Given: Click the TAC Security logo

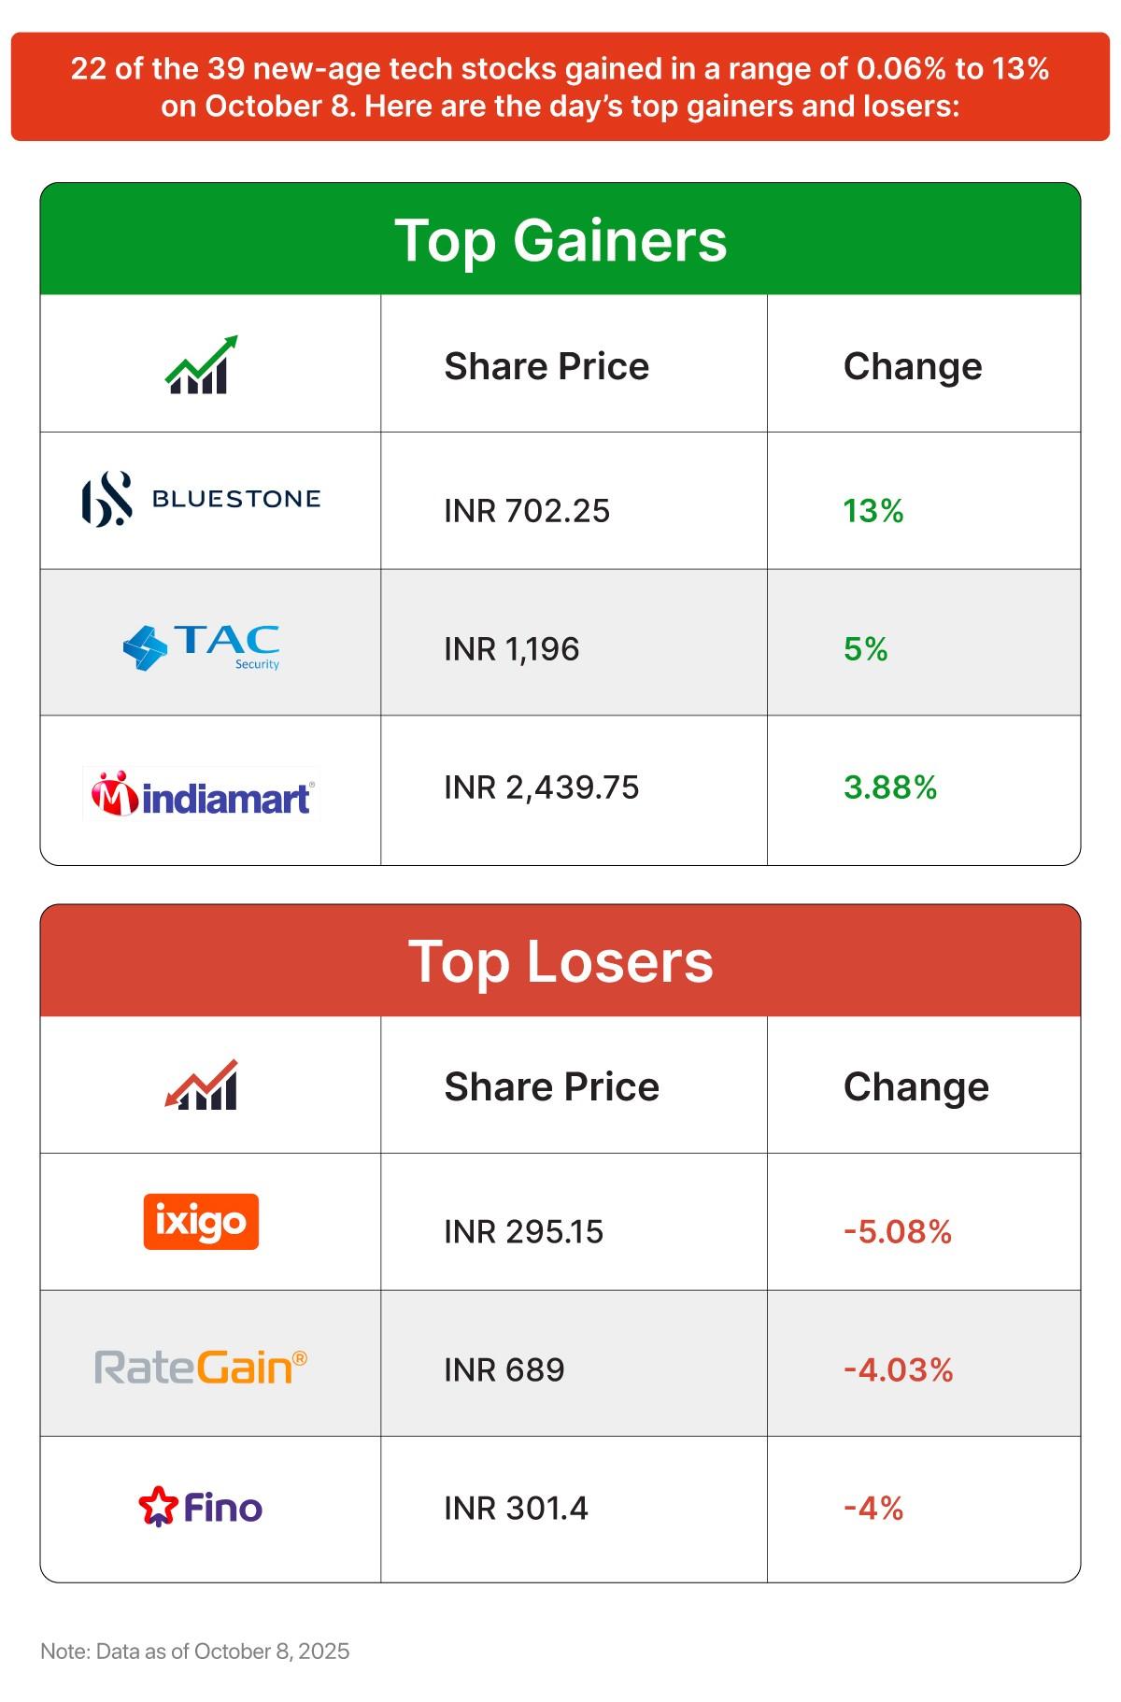Looking at the screenshot, I should [201, 645].
